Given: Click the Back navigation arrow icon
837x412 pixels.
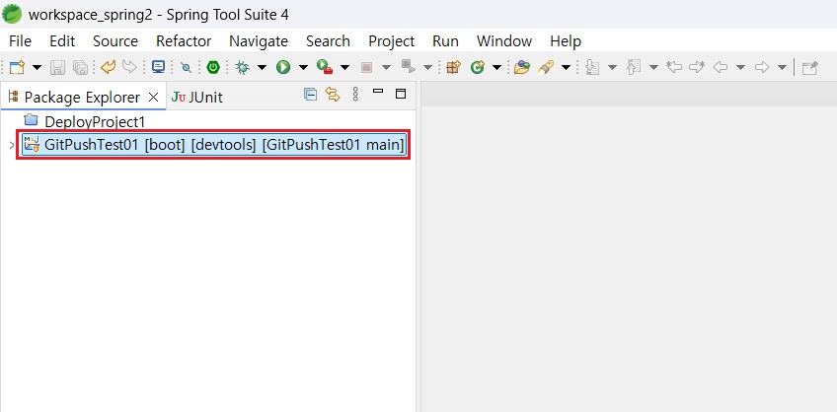Looking at the screenshot, I should (721, 67).
